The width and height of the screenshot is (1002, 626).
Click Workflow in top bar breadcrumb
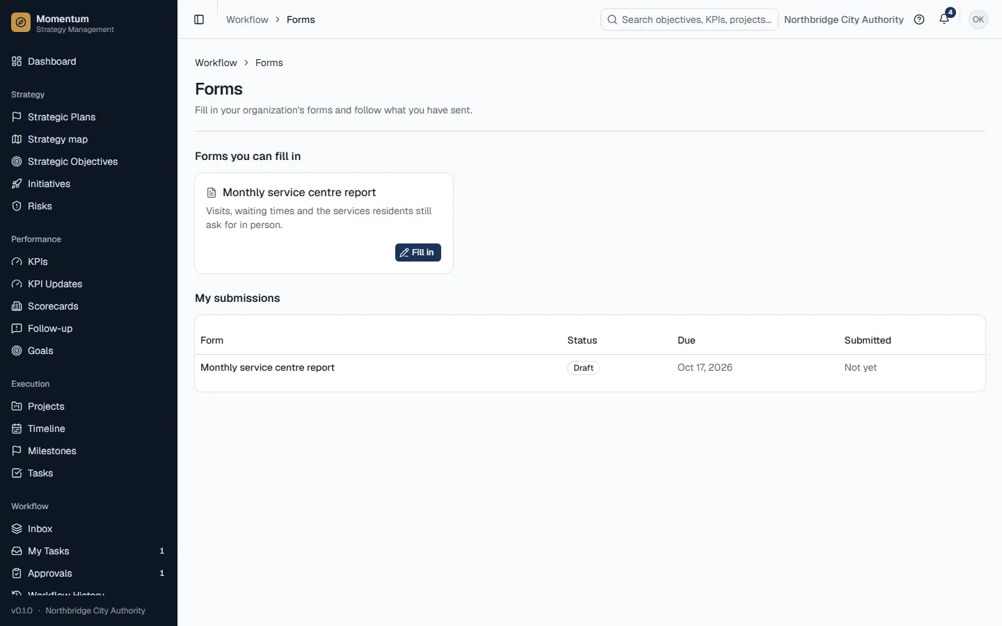click(247, 19)
